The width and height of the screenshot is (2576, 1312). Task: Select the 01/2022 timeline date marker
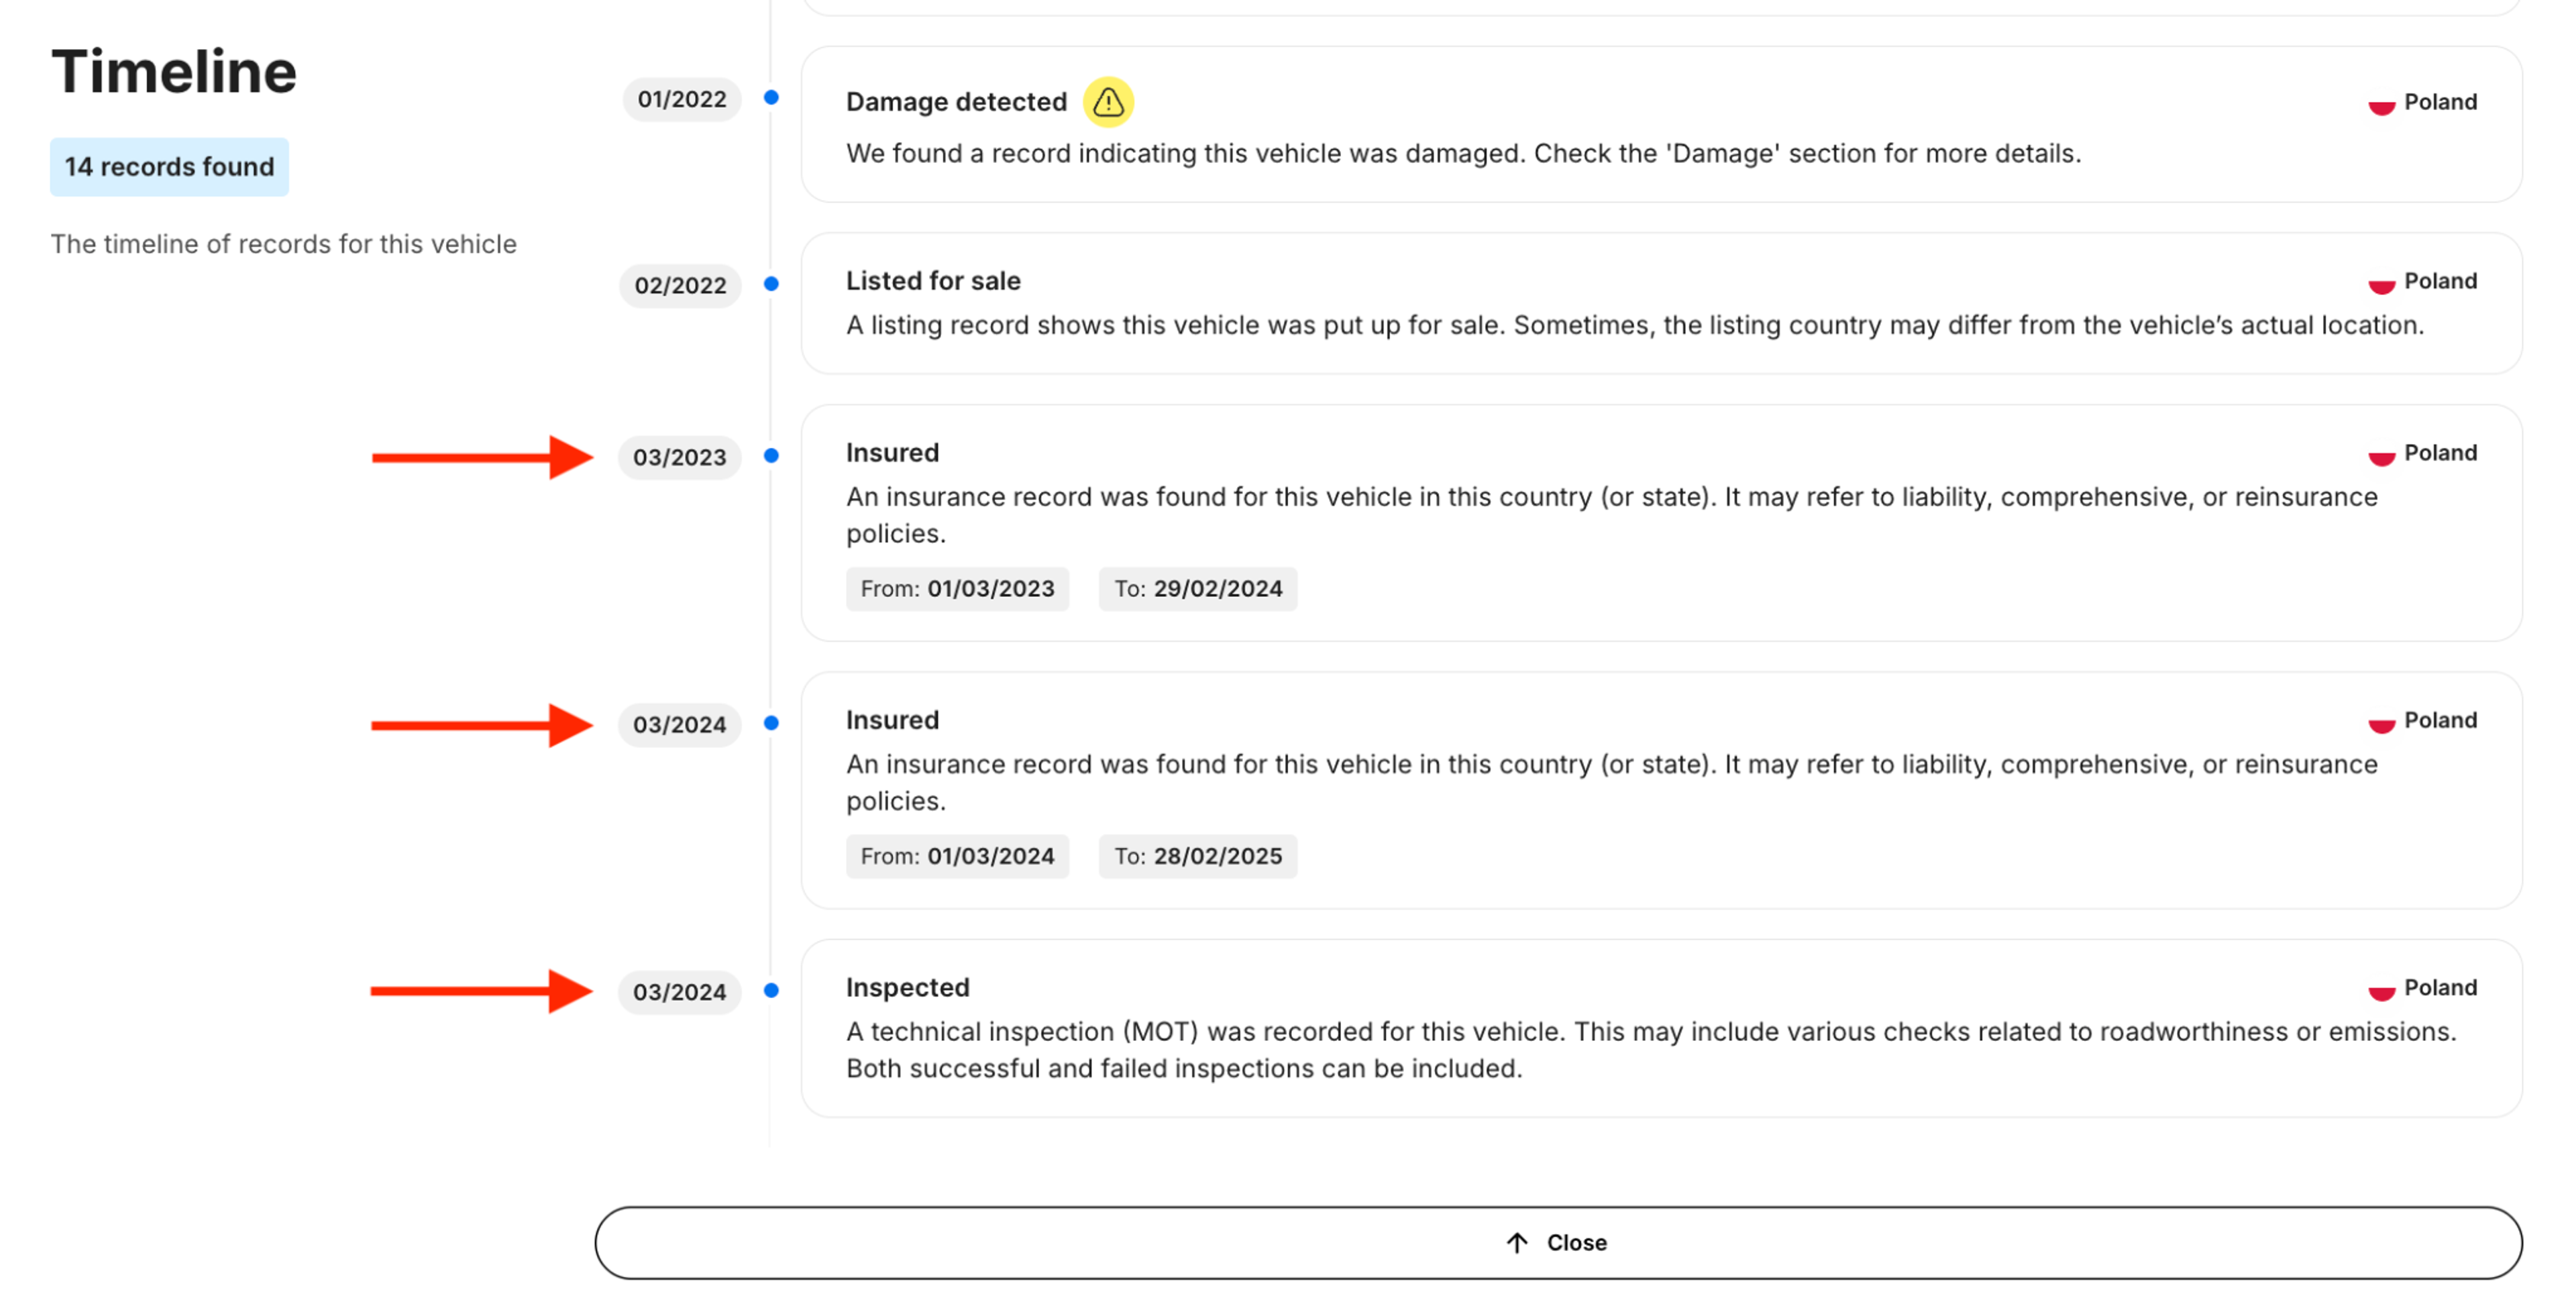[682, 99]
